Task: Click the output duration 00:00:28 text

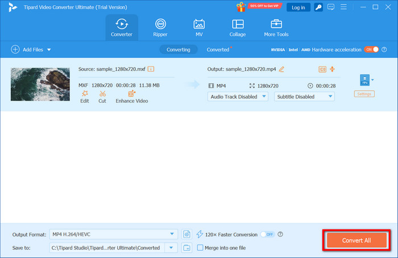Action: pyautogui.click(x=326, y=86)
